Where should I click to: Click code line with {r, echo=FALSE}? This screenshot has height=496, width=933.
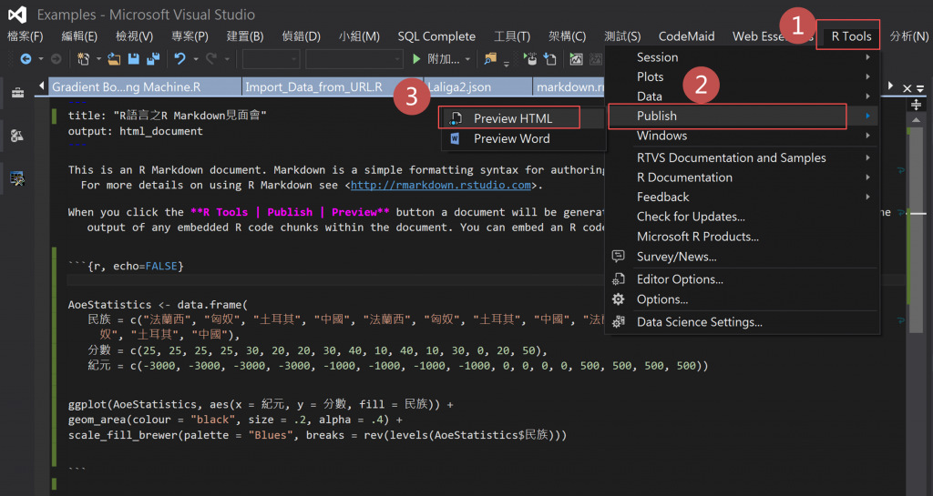126,266
